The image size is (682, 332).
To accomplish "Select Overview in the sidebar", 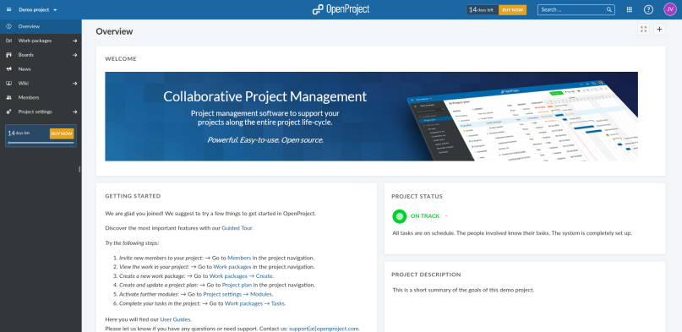I will pos(41,26).
